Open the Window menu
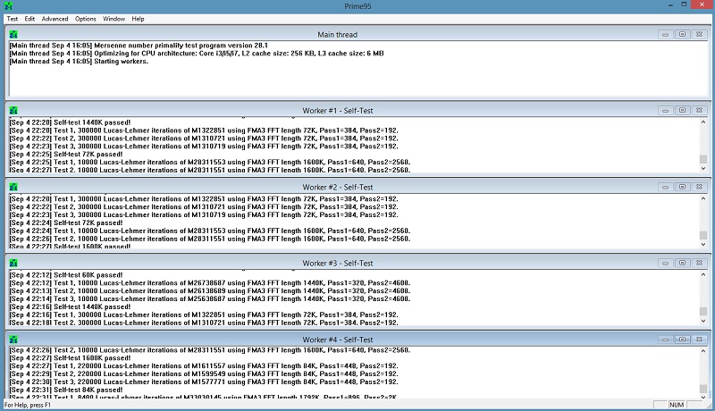Screen dimensions: 715x411 pos(114,19)
